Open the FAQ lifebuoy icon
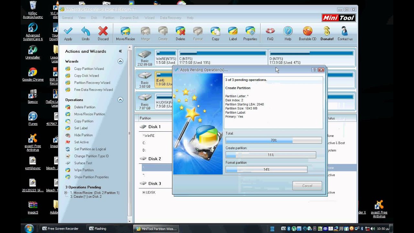 (270, 33)
